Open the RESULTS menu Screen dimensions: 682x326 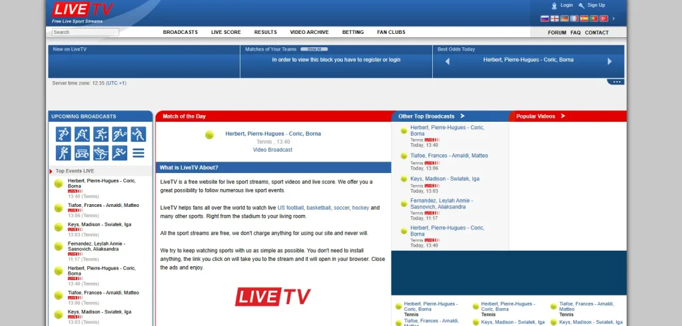265,32
